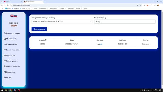Open Настройки from the sidebar

pyautogui.click(x=10, y=72)
